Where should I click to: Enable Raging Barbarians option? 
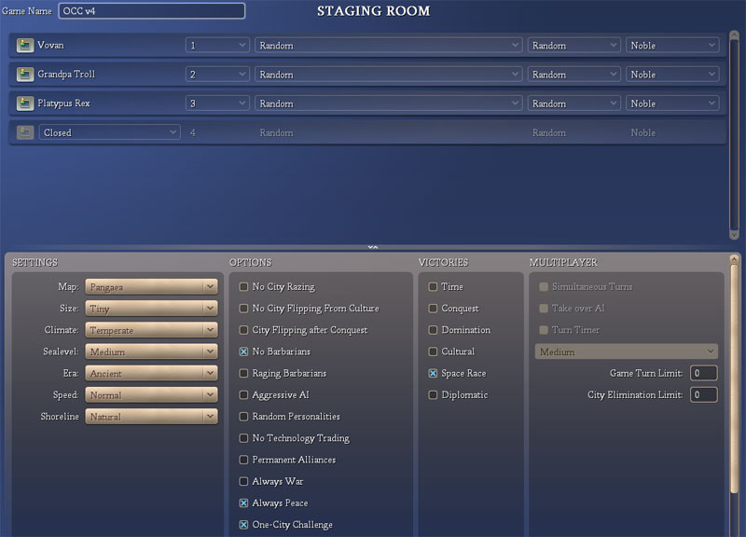[x=243, y=373]
